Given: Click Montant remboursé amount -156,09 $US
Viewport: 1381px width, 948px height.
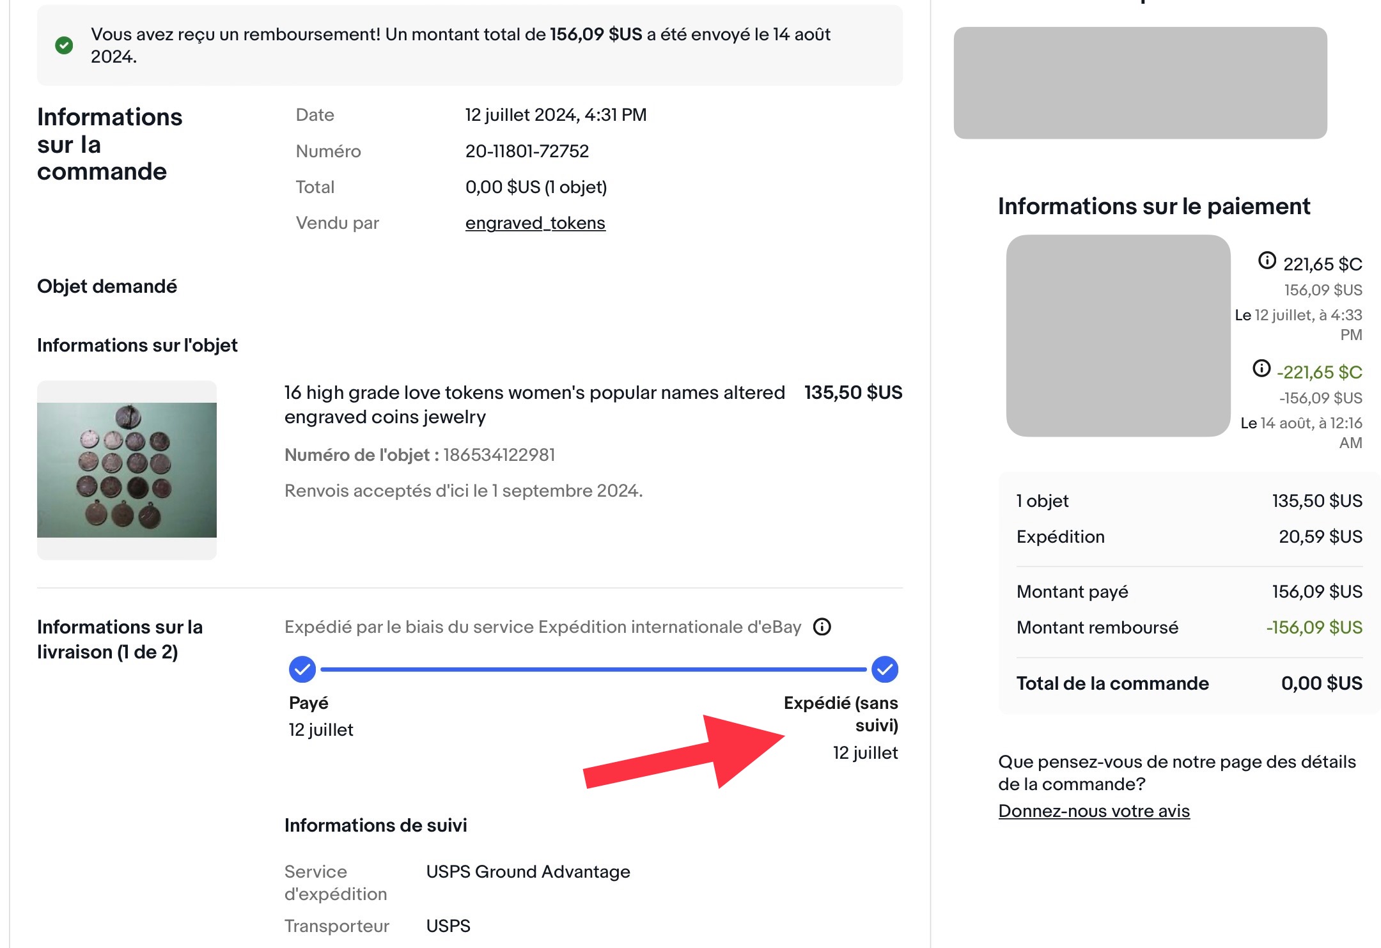Looking at the screenshot, I should pos(1314,628).
